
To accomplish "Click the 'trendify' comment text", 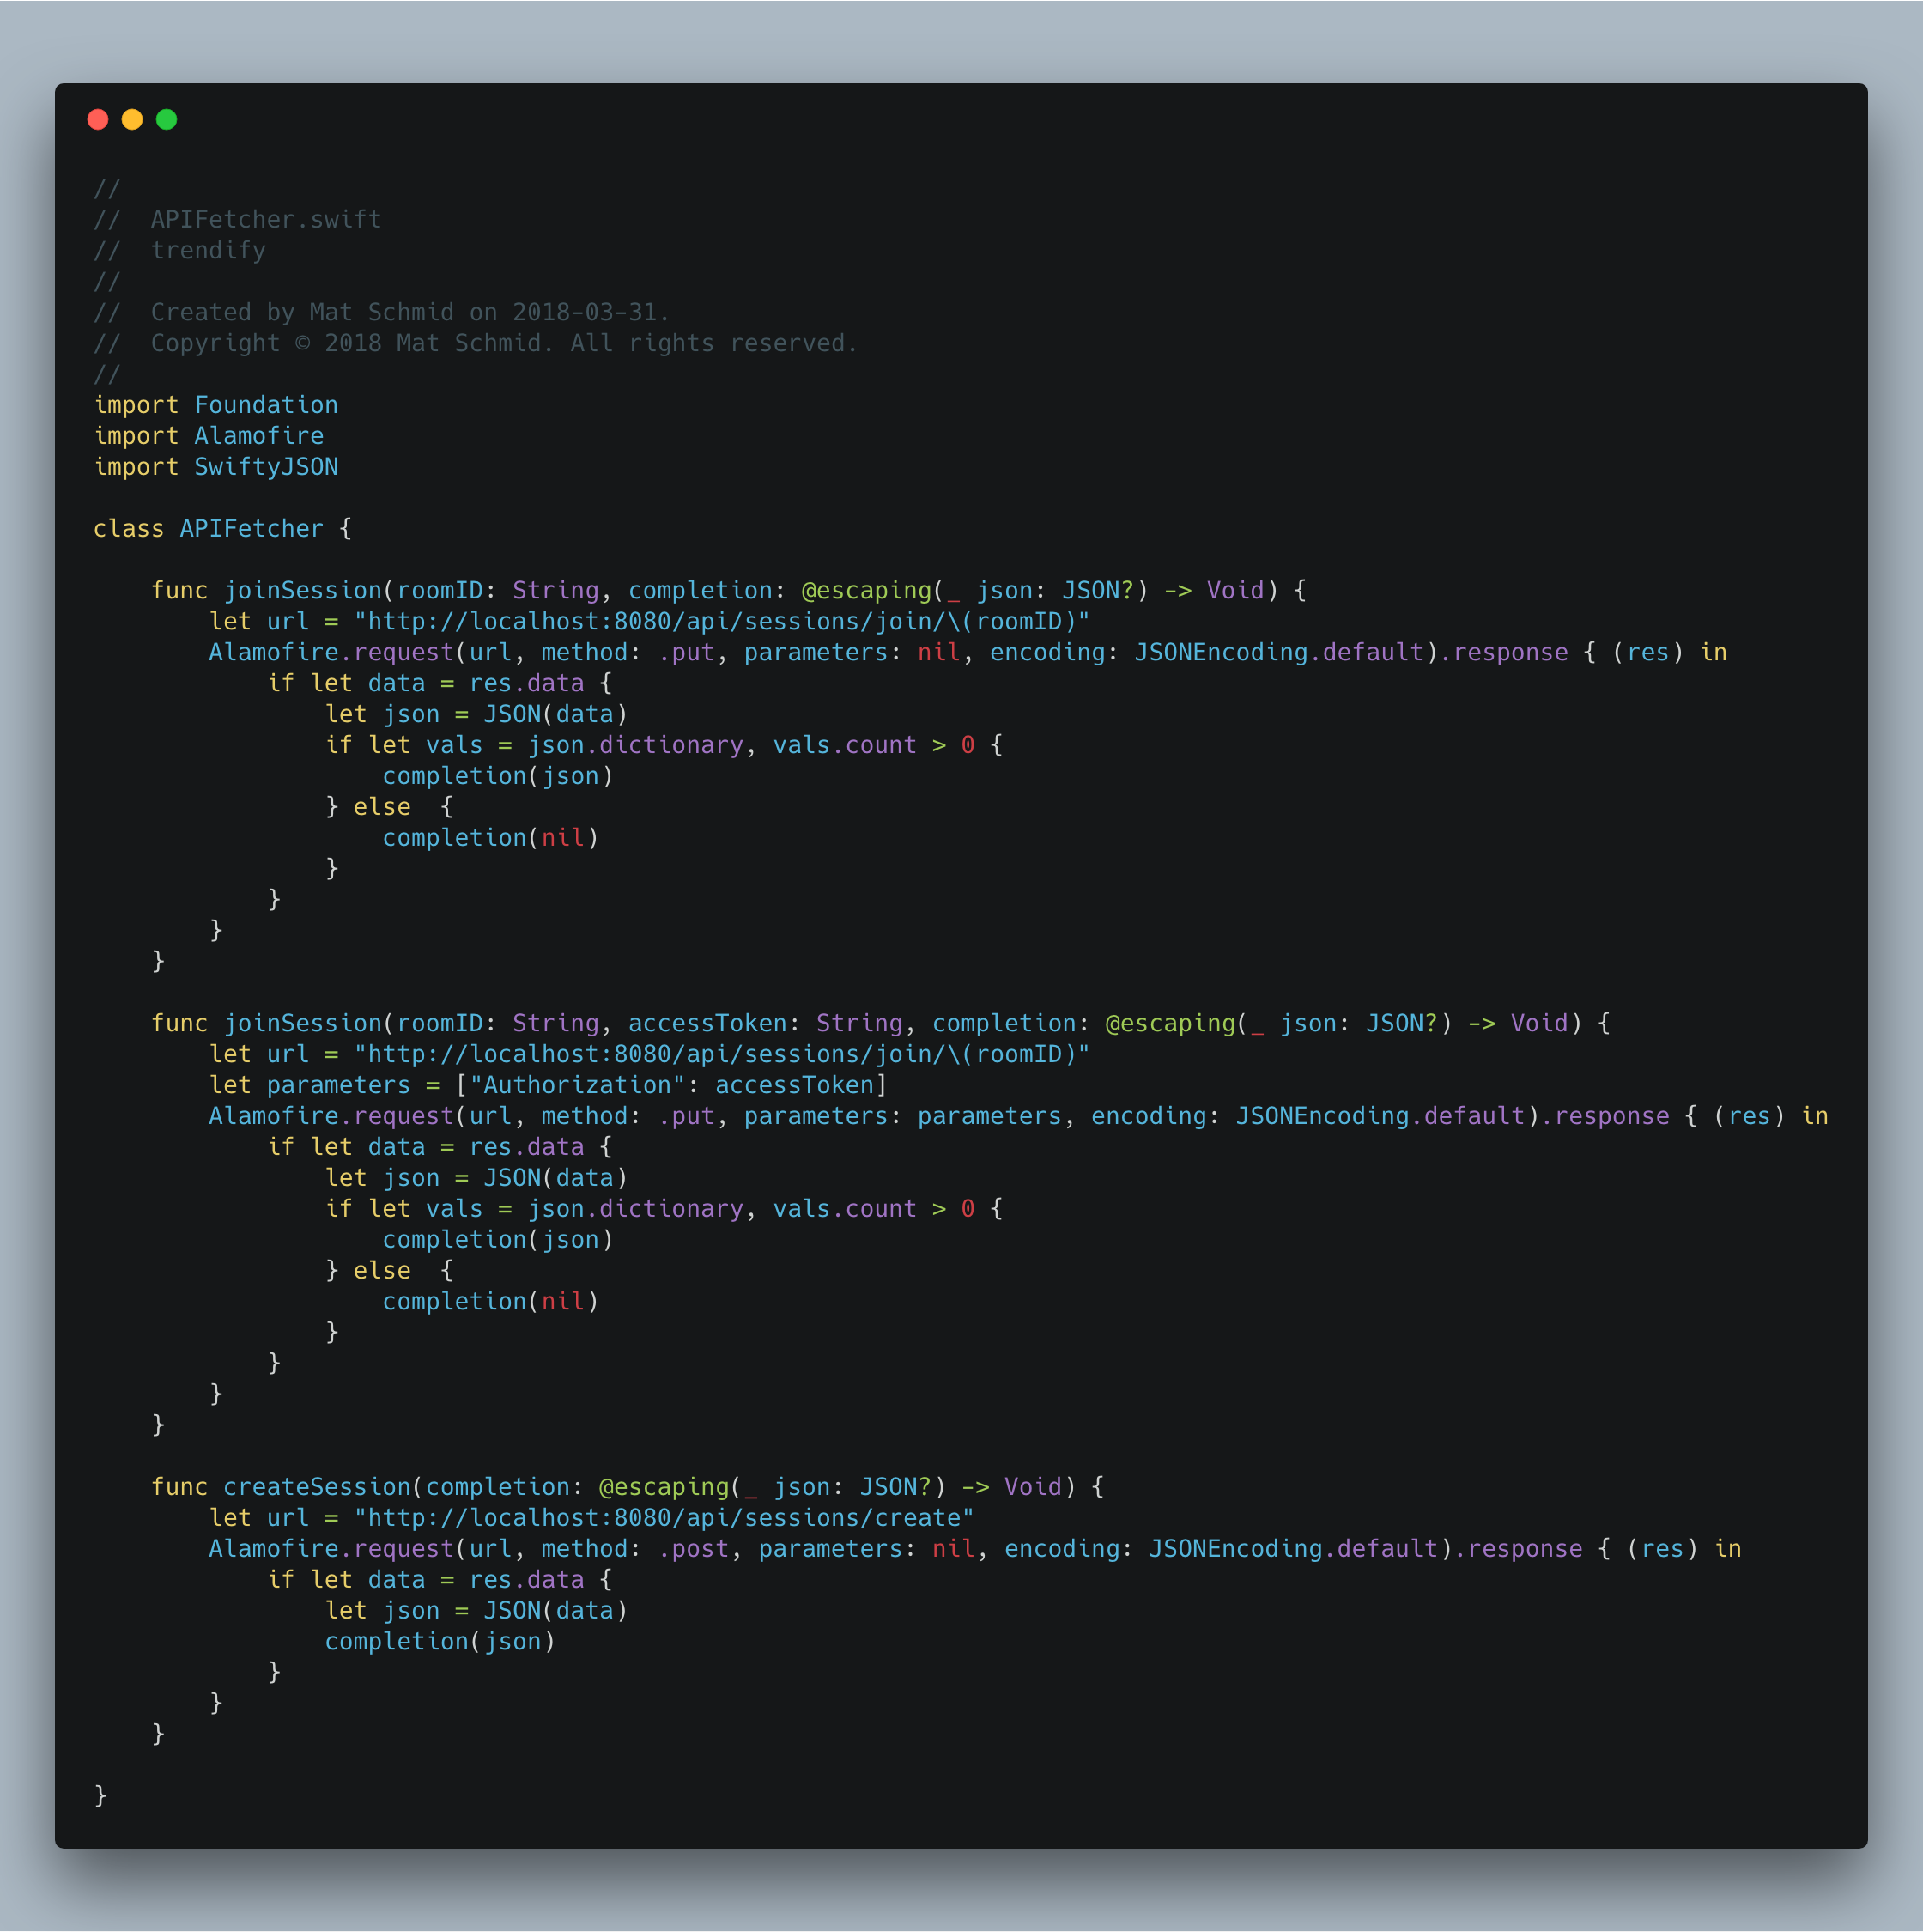I will click(x=208, y=250).
